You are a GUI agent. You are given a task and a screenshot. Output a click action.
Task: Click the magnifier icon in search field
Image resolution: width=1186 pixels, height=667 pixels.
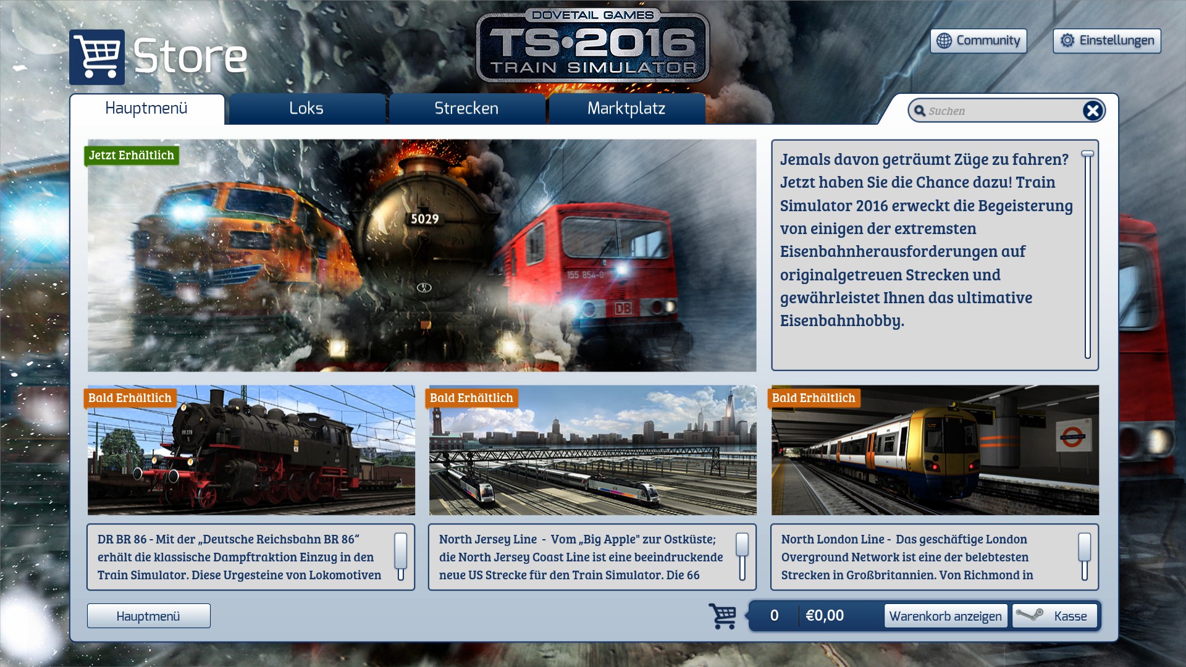(x=920, y=111)
